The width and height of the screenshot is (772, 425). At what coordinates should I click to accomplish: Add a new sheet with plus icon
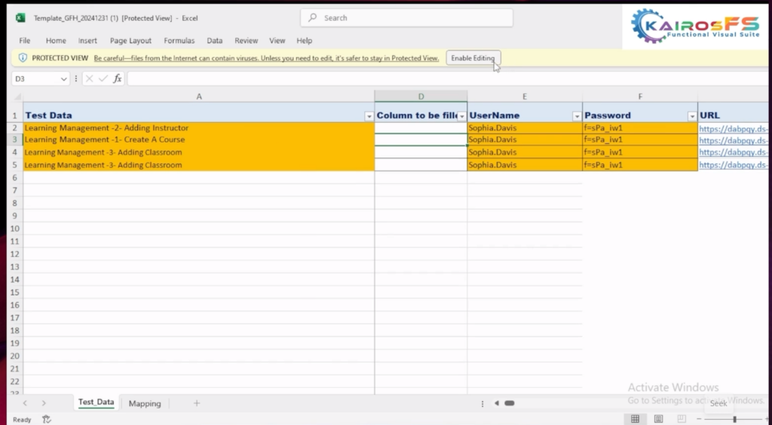[x=197, y=403]
